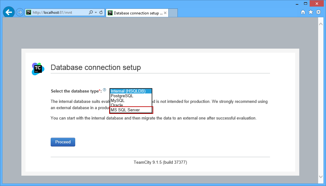Click the TeamCity logo icon
The width and height of the screenshot is (326, 186).
point(38,69)
